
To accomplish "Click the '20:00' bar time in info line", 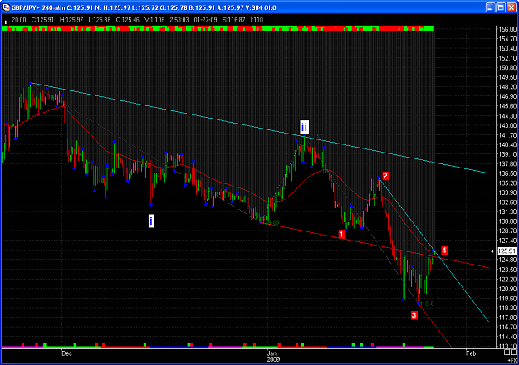I will click(x=19, y=20).
